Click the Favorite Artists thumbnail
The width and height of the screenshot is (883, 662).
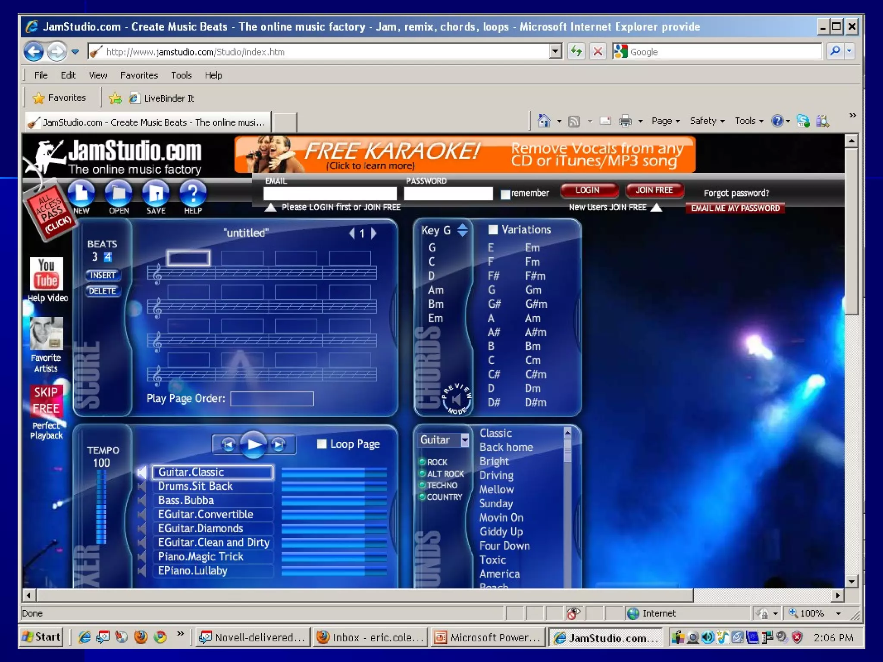click(46, 333)
